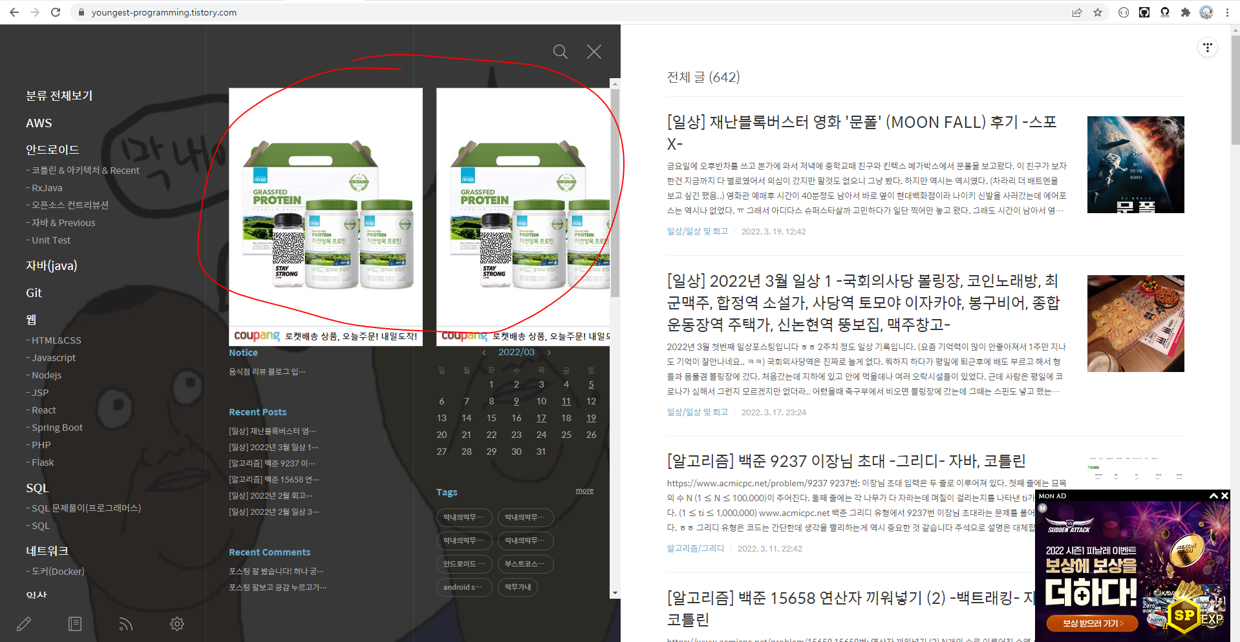Open recent comment 포스팅 잘 봤습니다

pos(276,571)
